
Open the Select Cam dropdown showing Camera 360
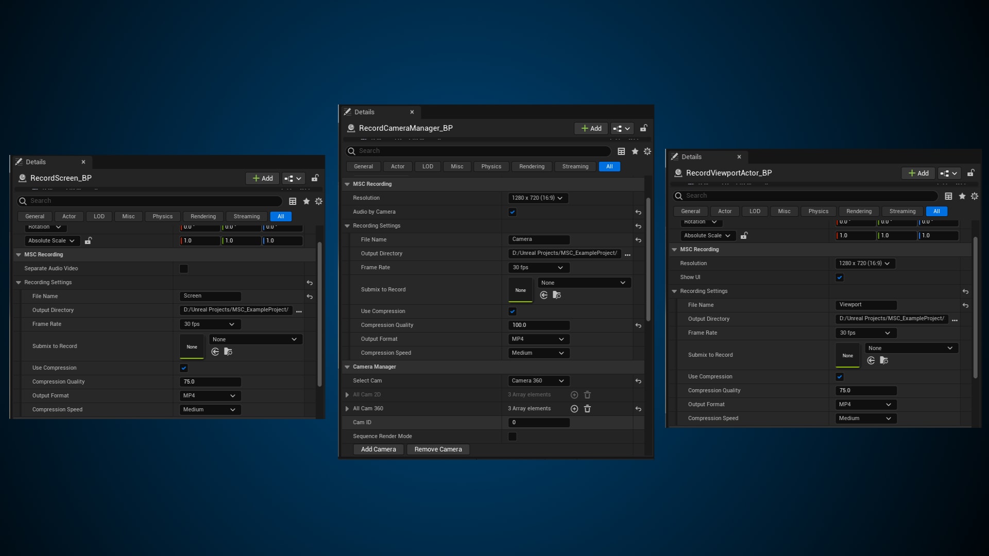(x=538, y=380)
